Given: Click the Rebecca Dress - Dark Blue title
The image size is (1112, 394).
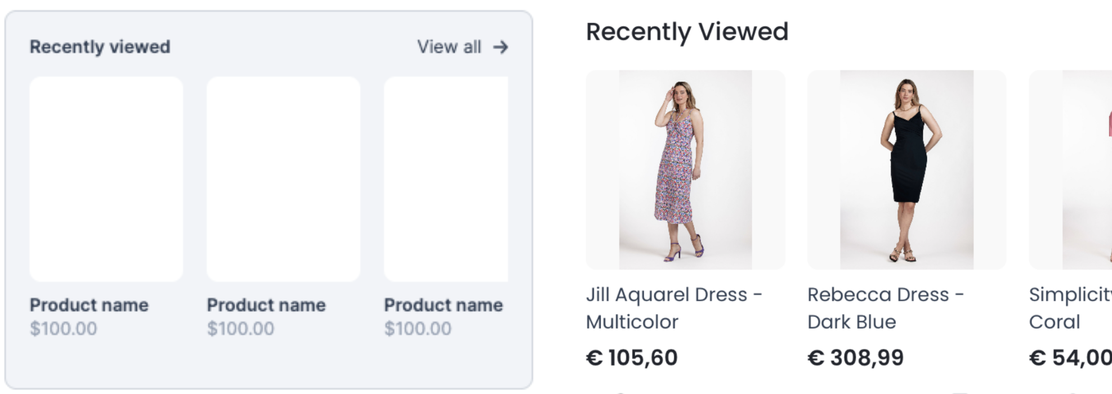Looking at the screenshot, I should tap(885, 308).
